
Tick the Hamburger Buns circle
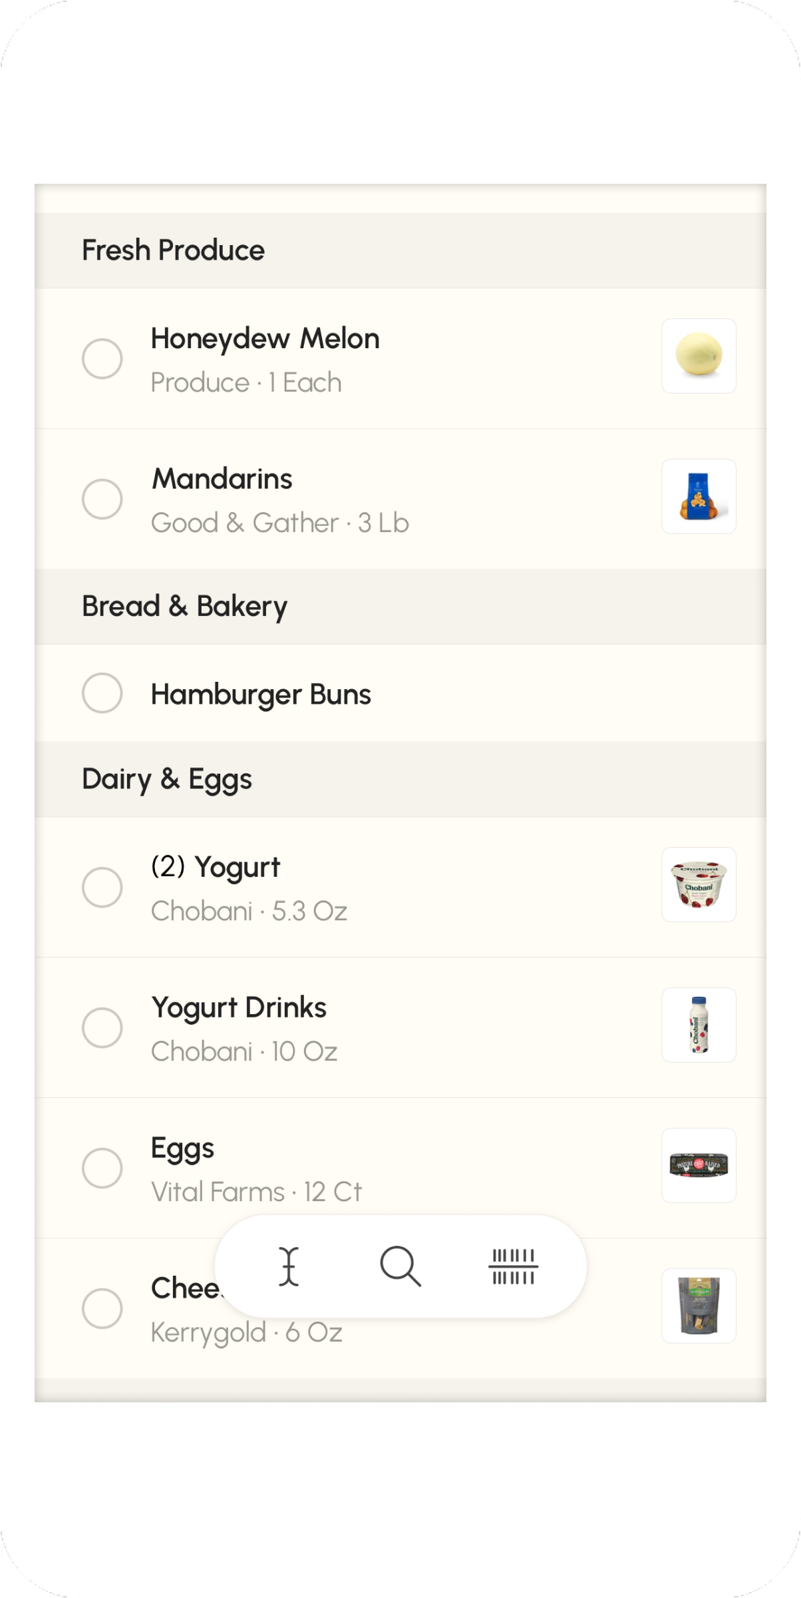point(102,693)
